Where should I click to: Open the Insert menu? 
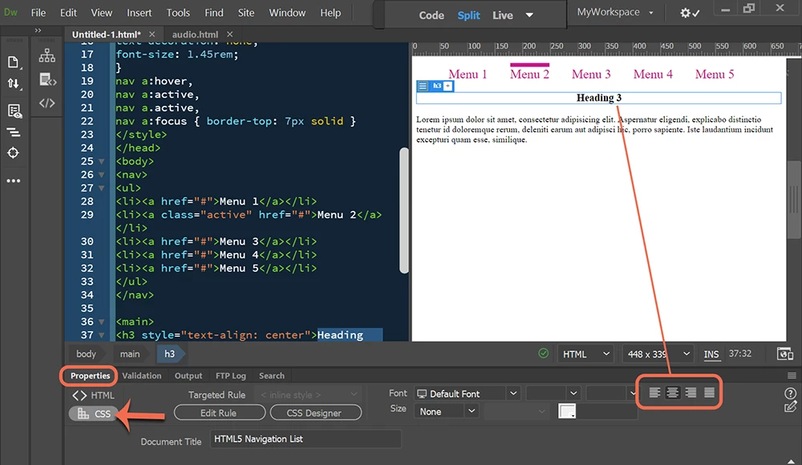tap(139, 13)
